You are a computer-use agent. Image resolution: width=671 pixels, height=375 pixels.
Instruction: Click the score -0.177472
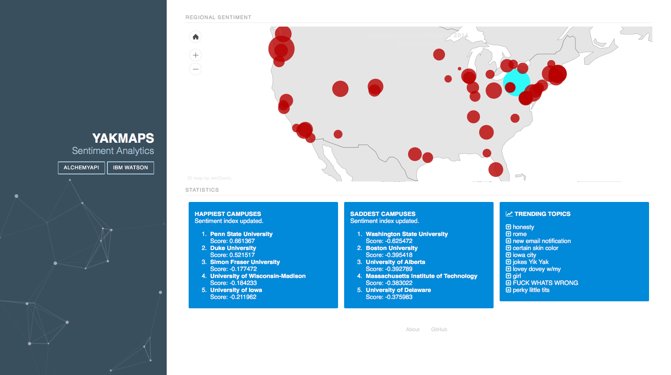click(243, 269)
